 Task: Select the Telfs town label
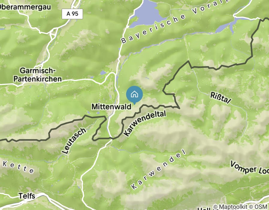pyautogui.click(x=27, y=196)
